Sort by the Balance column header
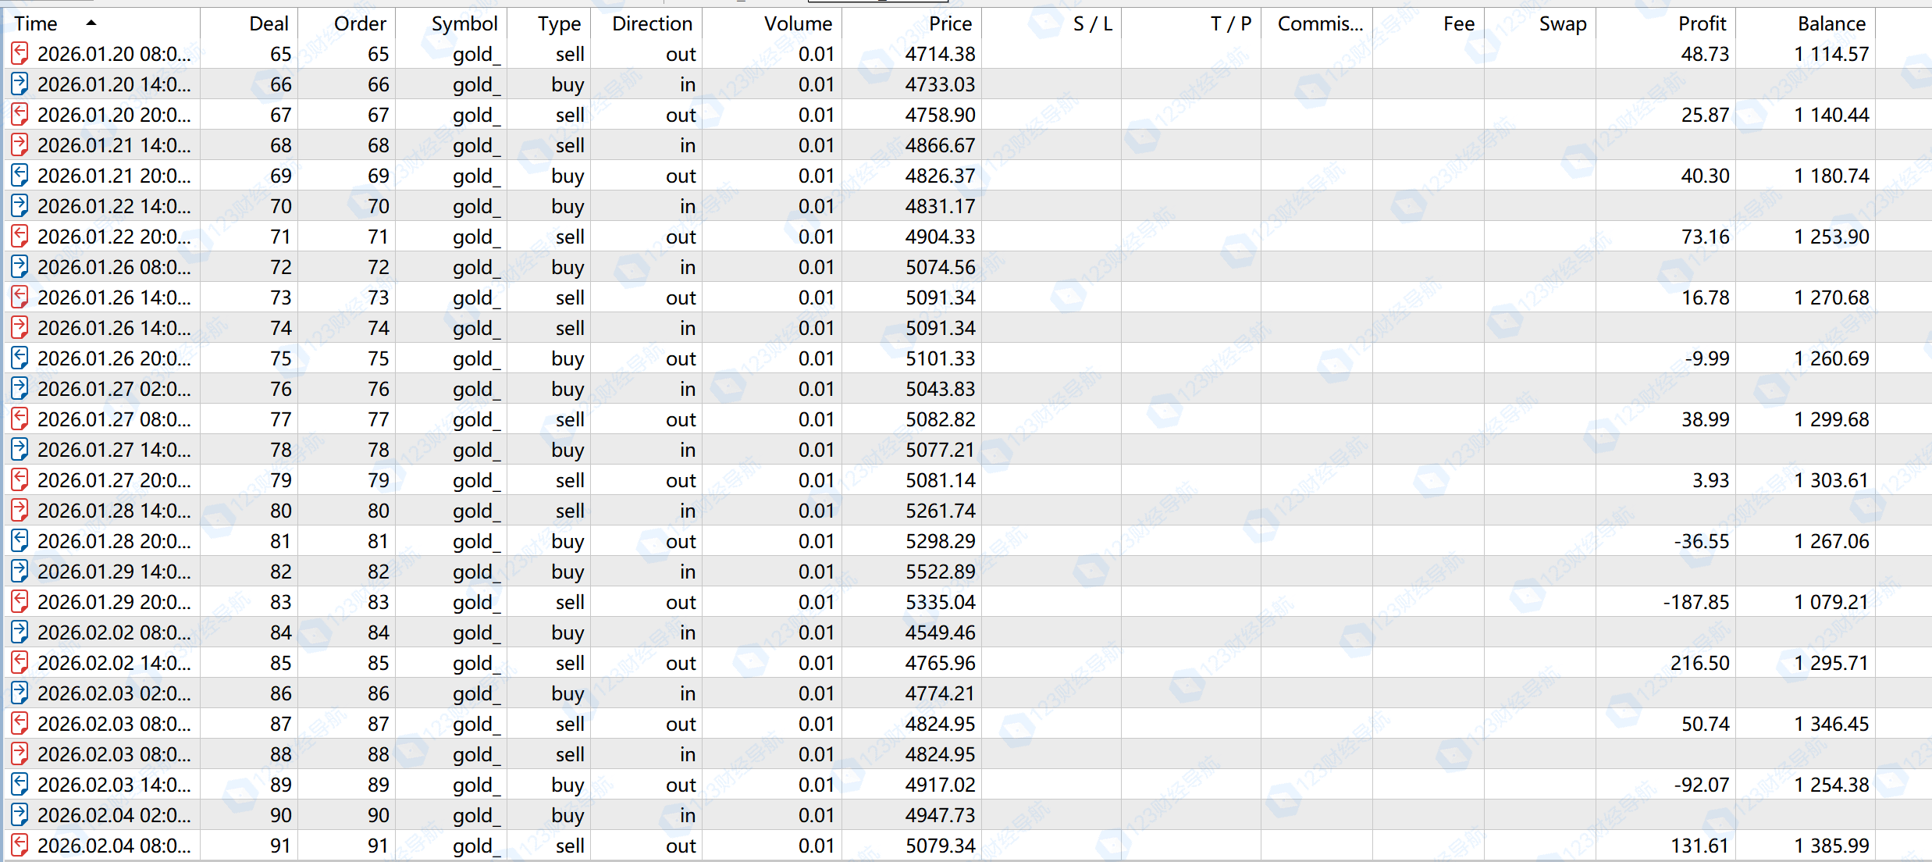This screenshot has width=1932, height=862. coord(1831,23)
